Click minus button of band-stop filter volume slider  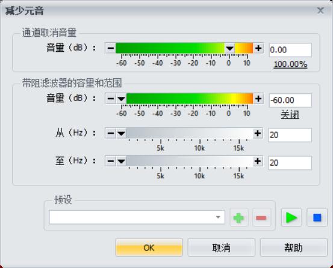(110, 99)
